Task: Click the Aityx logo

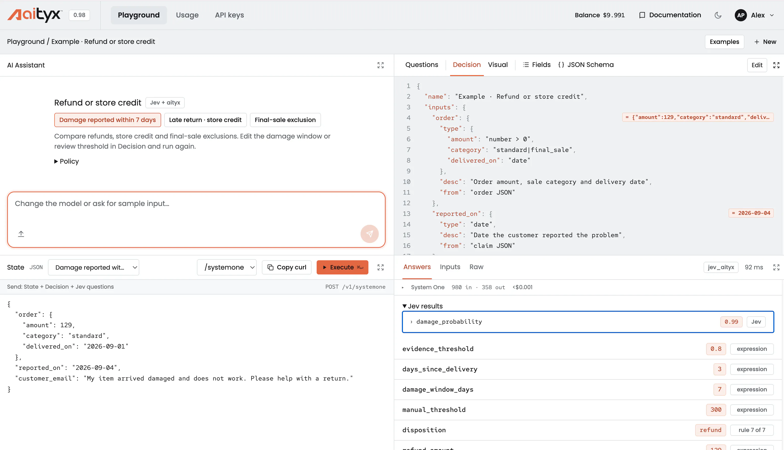Action: [x=35, y=15]
